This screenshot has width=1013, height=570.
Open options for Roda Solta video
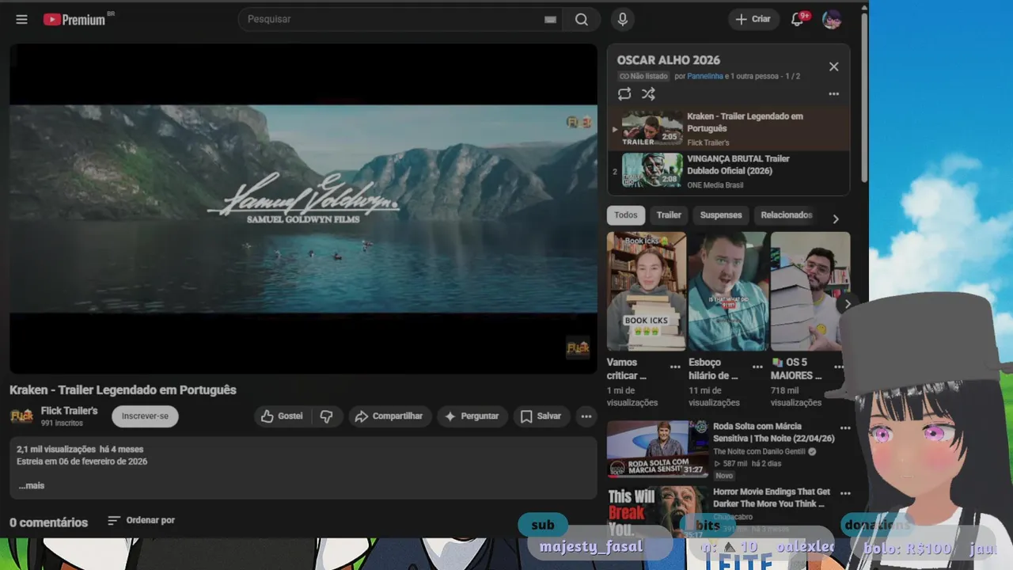pos(845,427)
